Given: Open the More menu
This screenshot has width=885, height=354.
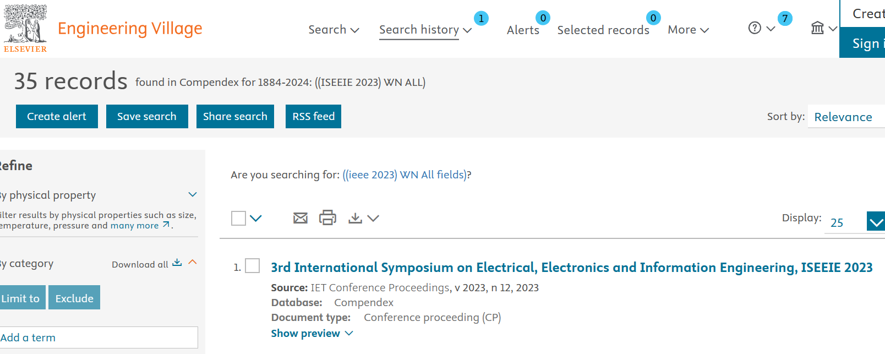Looking at the screenshot, I should click(x=688, y=30).
